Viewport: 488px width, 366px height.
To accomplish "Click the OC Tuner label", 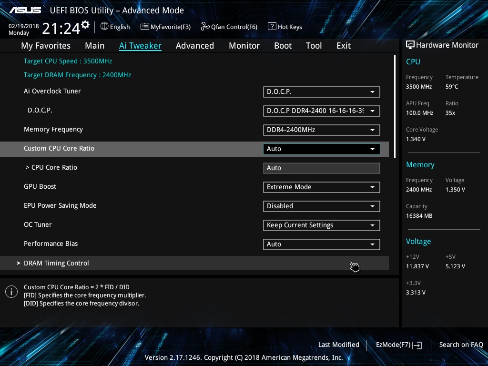I will tap(38, 225).
